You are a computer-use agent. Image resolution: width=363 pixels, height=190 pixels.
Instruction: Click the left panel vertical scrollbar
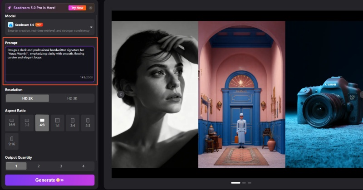(96, 88)
